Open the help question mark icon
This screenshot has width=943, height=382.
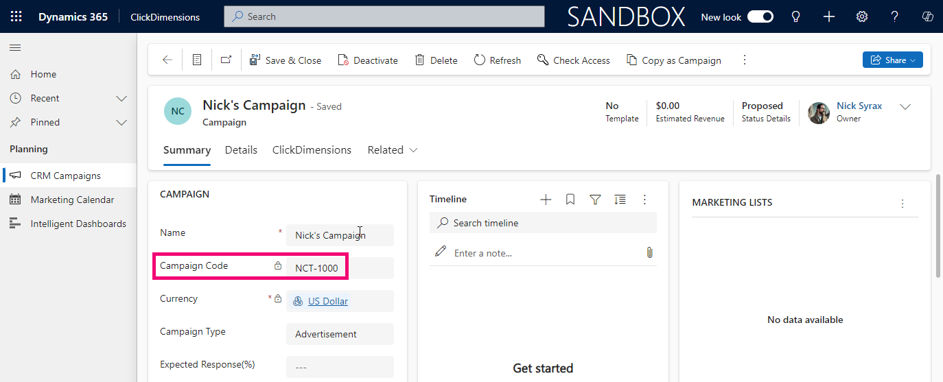click(x=895, y=16)
